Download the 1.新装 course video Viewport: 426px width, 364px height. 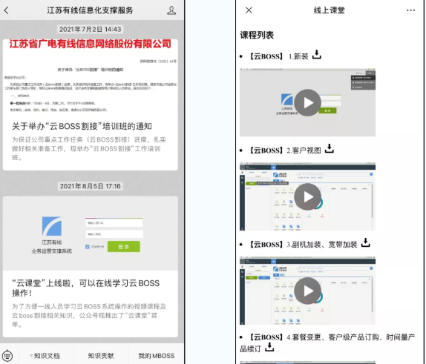coord(316,55)
